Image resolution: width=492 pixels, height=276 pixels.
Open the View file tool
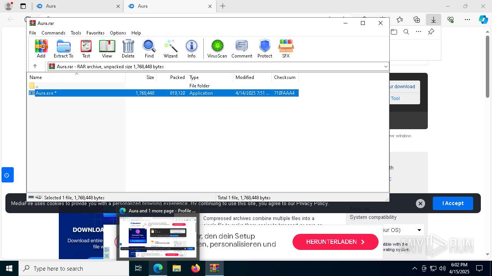click(107, 49)
